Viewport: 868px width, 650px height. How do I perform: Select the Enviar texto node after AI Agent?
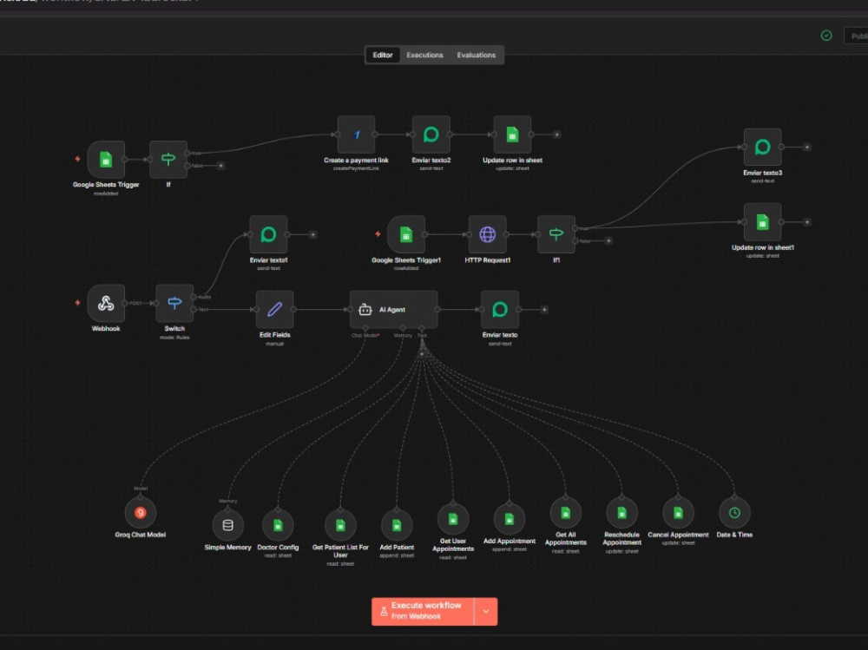tap(500, 310)
